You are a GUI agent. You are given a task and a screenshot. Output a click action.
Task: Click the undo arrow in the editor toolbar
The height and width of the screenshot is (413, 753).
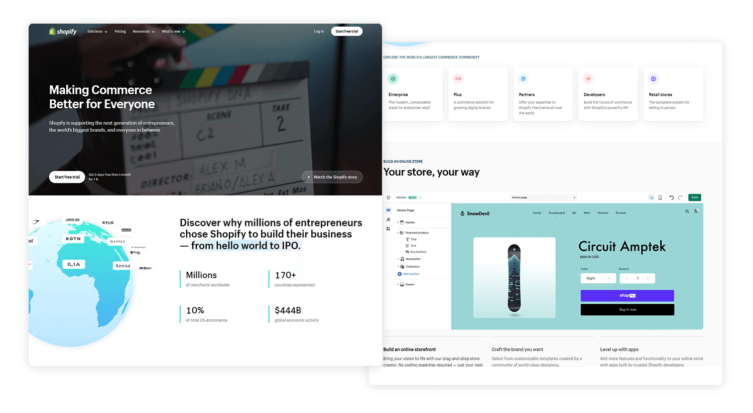point(672,197)
